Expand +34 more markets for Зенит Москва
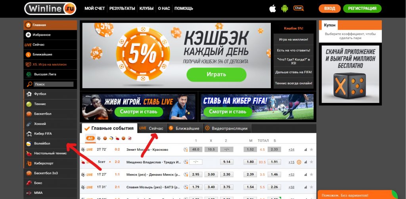Screen dimensions: 406x199 291,150
